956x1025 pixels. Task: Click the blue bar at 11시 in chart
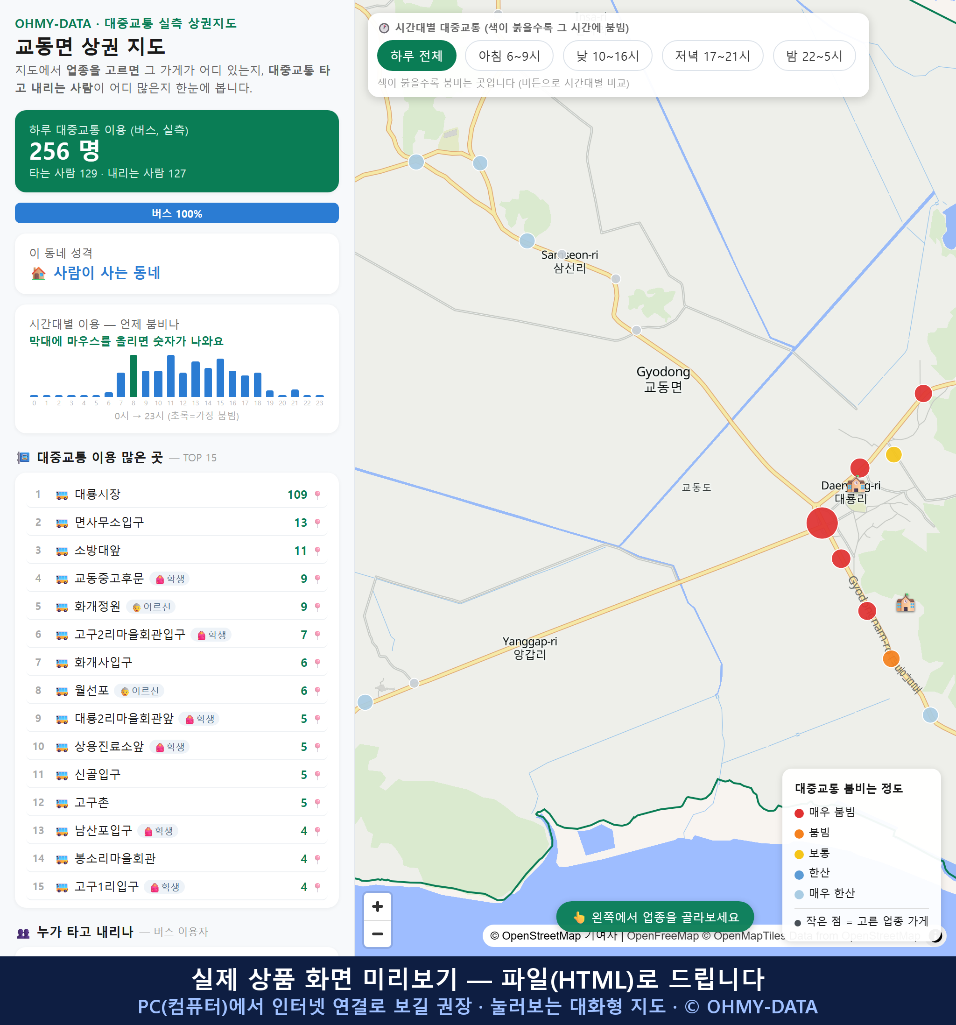tap(170, 376)
